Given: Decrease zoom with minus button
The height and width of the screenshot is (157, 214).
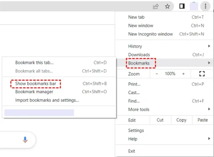Looking at the screenshot, I should (x=157, y=74).
